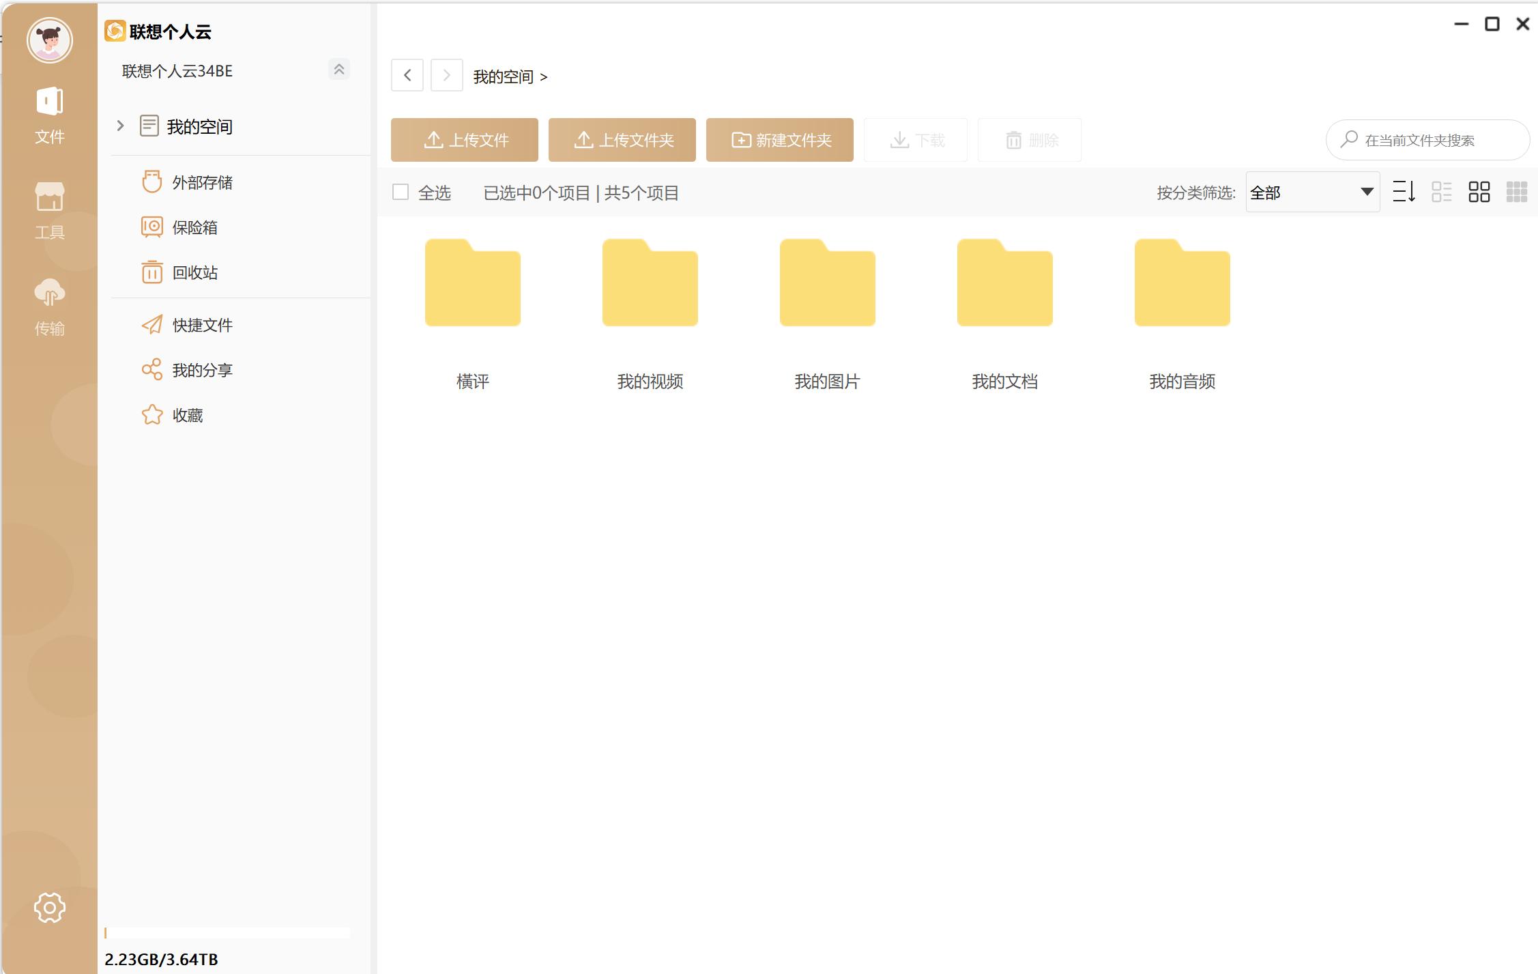Click the 新建文件夹 new folder button
This screenshot has width=1538, height=974.
point(779,140)
